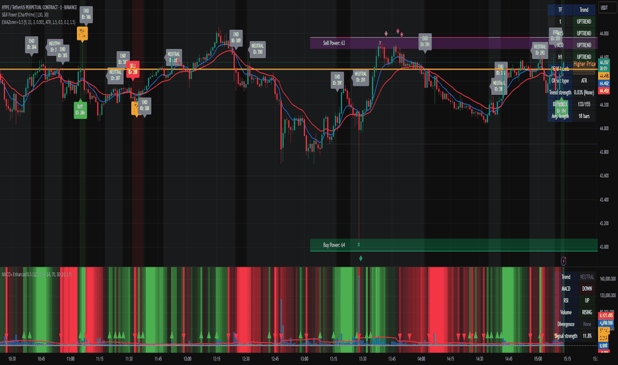The width and height of the screenshot is (618, 365).
Task: Click the X marker in Buy Power zone
Action: tap(359, 245)
